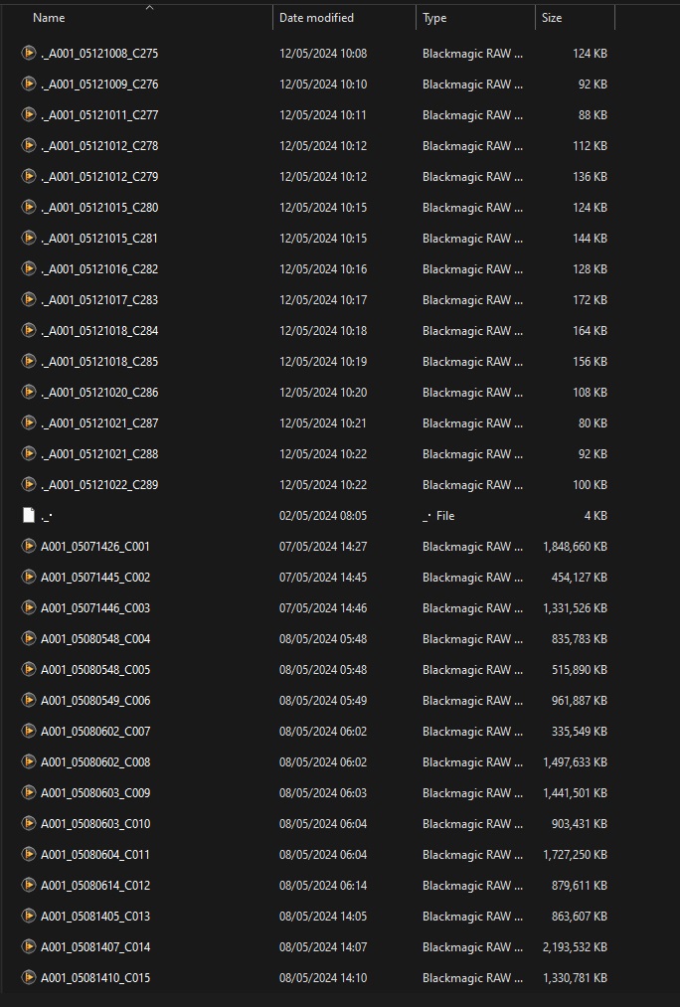Click icon of ._A001_05121015_C280 file
The width and height of the screenshot is (680, 1007).
point(28,207)
